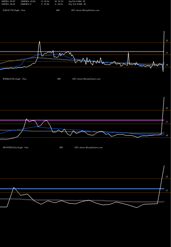Click the Day Vol reading
This screenshot has width=171, height=247.
pos(77,4)
